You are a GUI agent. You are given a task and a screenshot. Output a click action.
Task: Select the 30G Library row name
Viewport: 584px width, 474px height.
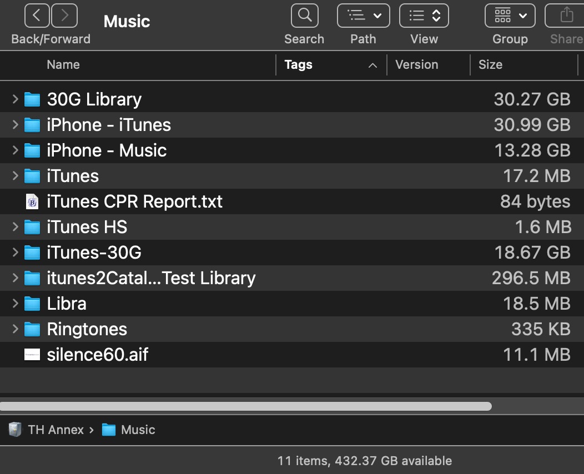click(94, 99)
